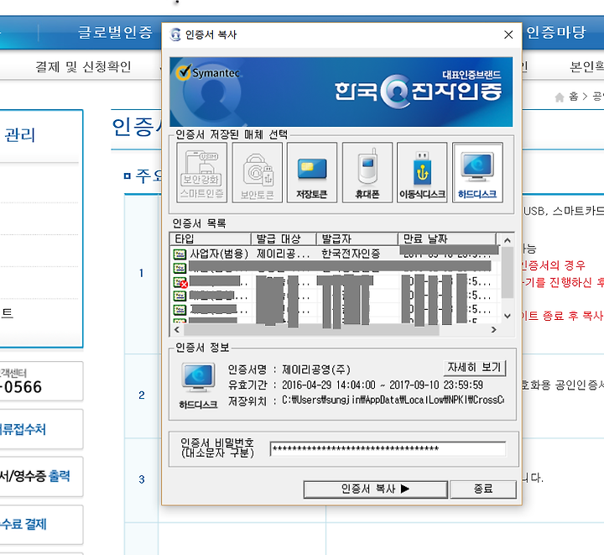Click 제이리공... recipient cell in first row
Viewport: 604px width, 555px height.
click(284, 254)
